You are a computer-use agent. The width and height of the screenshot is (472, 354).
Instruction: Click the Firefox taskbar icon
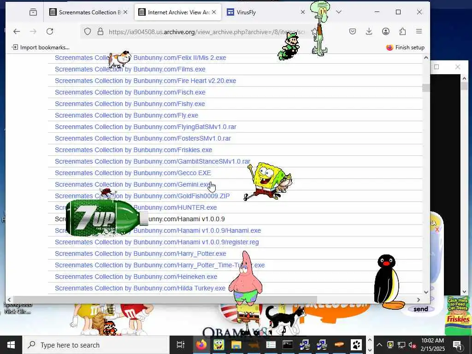coord(201,345)
